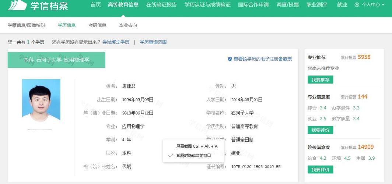
Task: Click the value 普通全日制
Action: click(242, 140)
